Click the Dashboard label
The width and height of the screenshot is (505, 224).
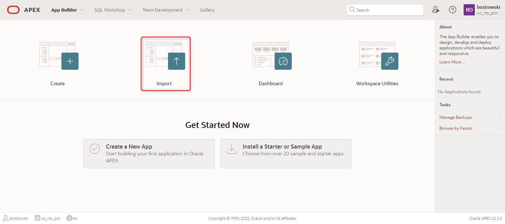pyautogui.click(x=271, y=83)
